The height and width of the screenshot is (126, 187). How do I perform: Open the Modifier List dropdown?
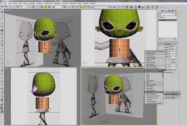point(167,17)
